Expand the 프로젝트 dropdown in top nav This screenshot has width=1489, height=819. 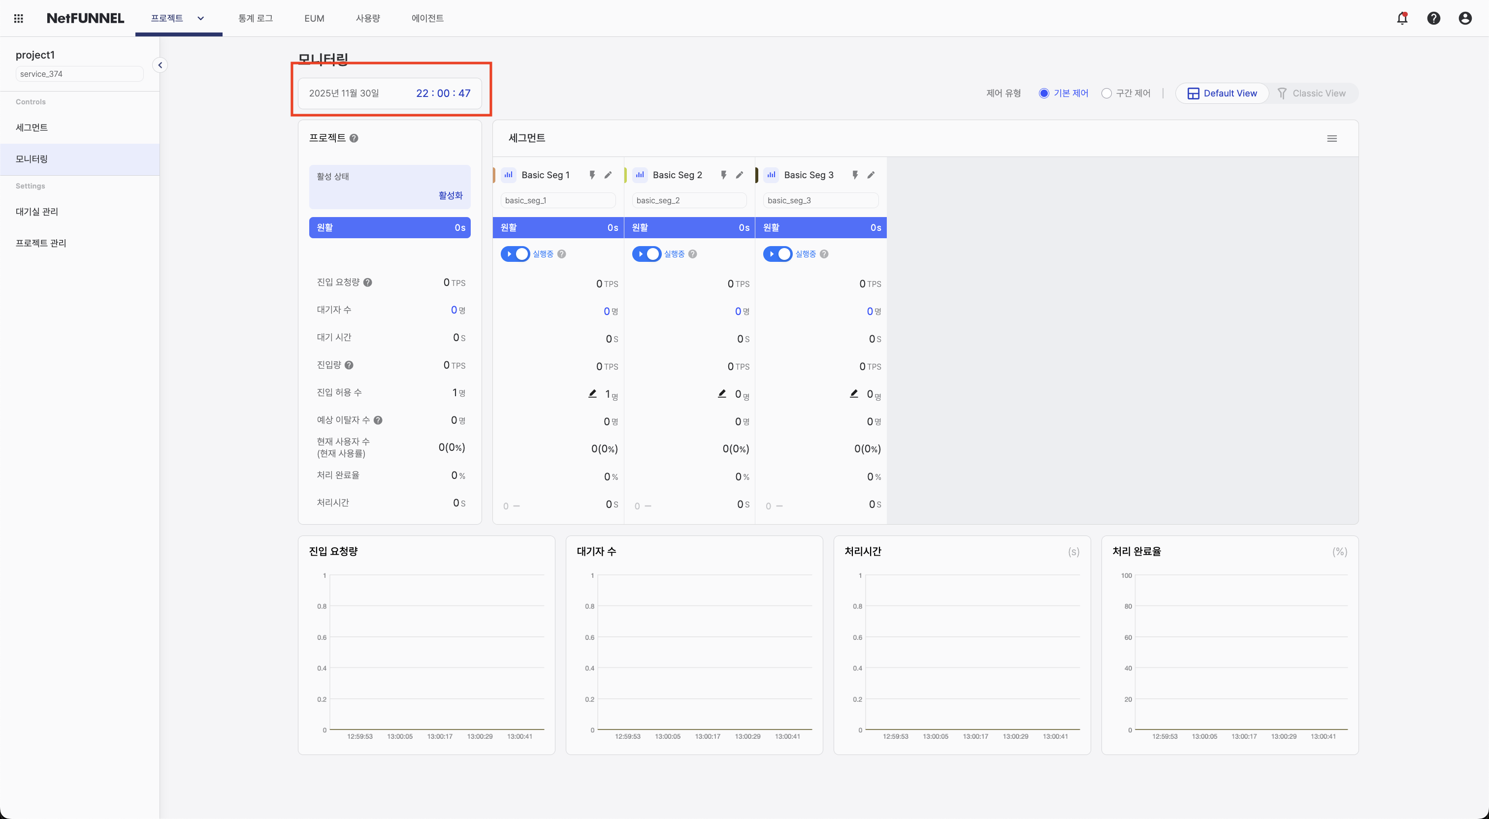click(x=200, y=19)
